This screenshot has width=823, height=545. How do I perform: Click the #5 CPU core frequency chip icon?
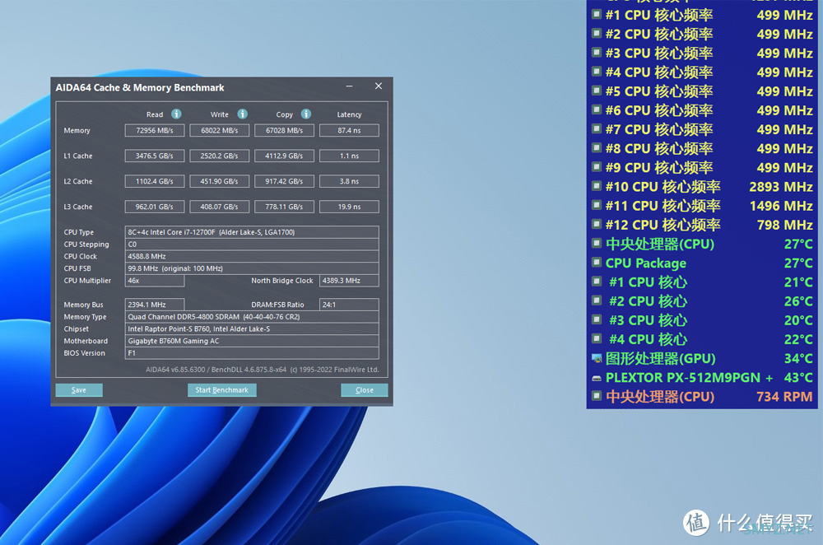tap(596, 91)
